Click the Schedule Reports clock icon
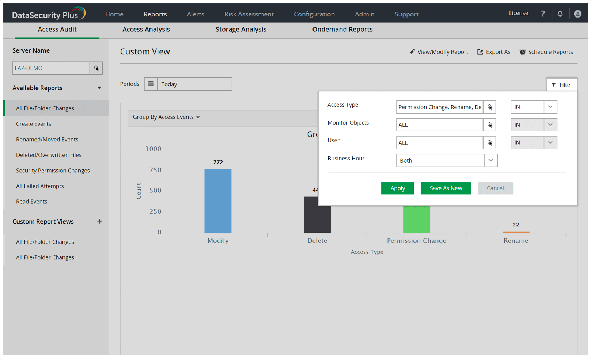Image resolution: width=591 pixels, height=359 pixels. (x=523, y=52)
